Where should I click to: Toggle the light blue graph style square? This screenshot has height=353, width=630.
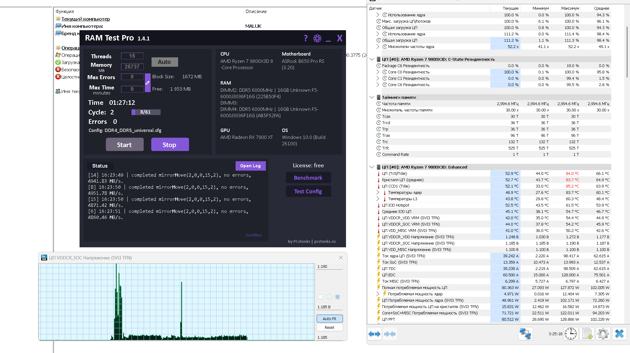click(329, 297)
